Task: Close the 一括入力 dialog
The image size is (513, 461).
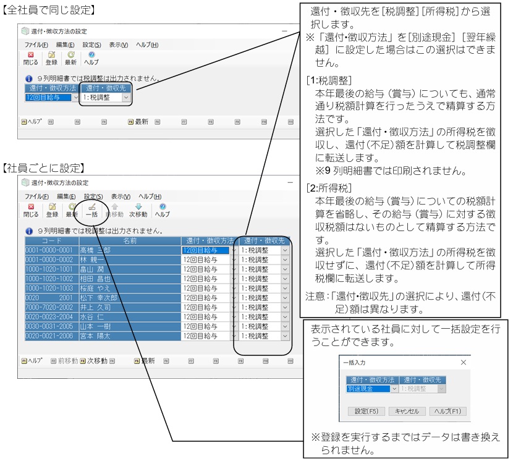Action: click(464, 362)
